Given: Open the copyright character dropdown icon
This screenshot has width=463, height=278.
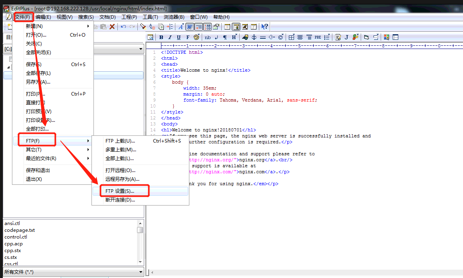Looking at the screenshot, I should click(x=281, y=37).
